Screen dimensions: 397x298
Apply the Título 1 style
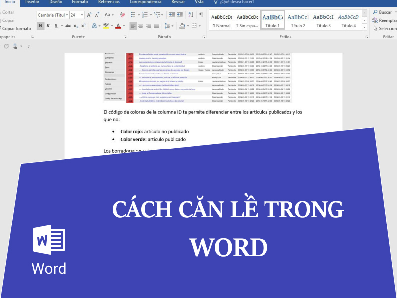pyautogui.click(x=272, y=20)
